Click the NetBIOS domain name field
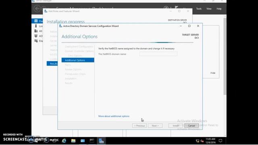Screen dimensions: 258x145 tap(158, 54)
